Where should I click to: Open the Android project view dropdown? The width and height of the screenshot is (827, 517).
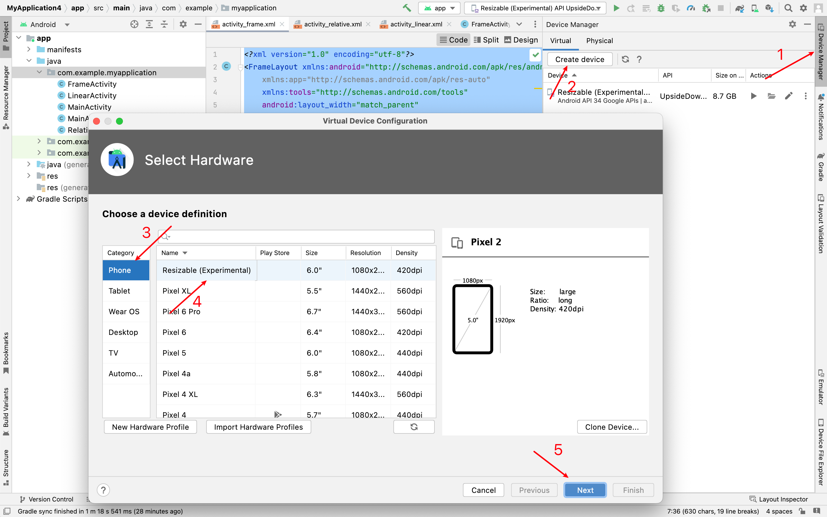click(67, 25)
